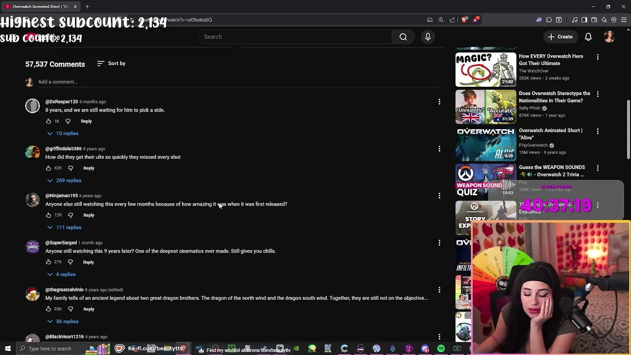Expand 269 replies under @griffindale5386
This screenshot has width=631, height=355.
64,180
